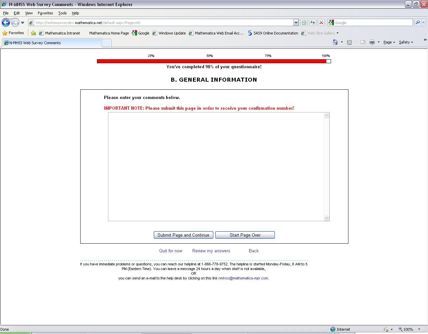Click the RSS Feeds icon
Viewport: 428px width, 334px height.
click(x=349, y=42)
